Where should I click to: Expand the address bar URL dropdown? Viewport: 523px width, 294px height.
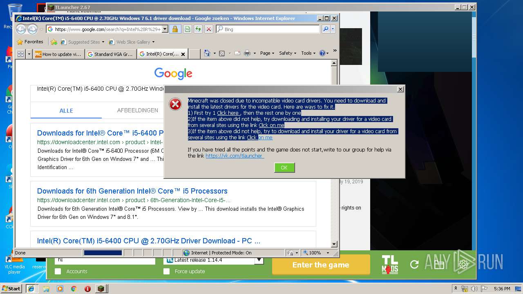165,29
